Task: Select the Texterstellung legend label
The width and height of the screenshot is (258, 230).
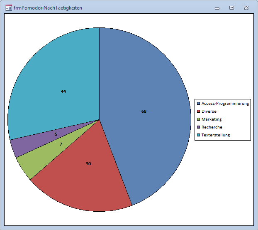Action: click(x=216, y=135)
